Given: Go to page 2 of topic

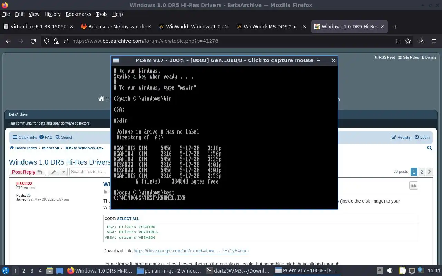Looking at the screenshot, I should [422, 171].
